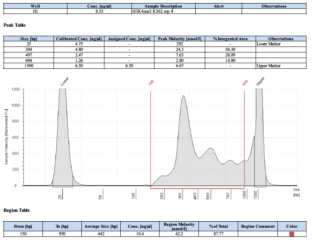This screenshot has height=242, width=312.
Task: Click the From [bp] column header
Action: 23,227
